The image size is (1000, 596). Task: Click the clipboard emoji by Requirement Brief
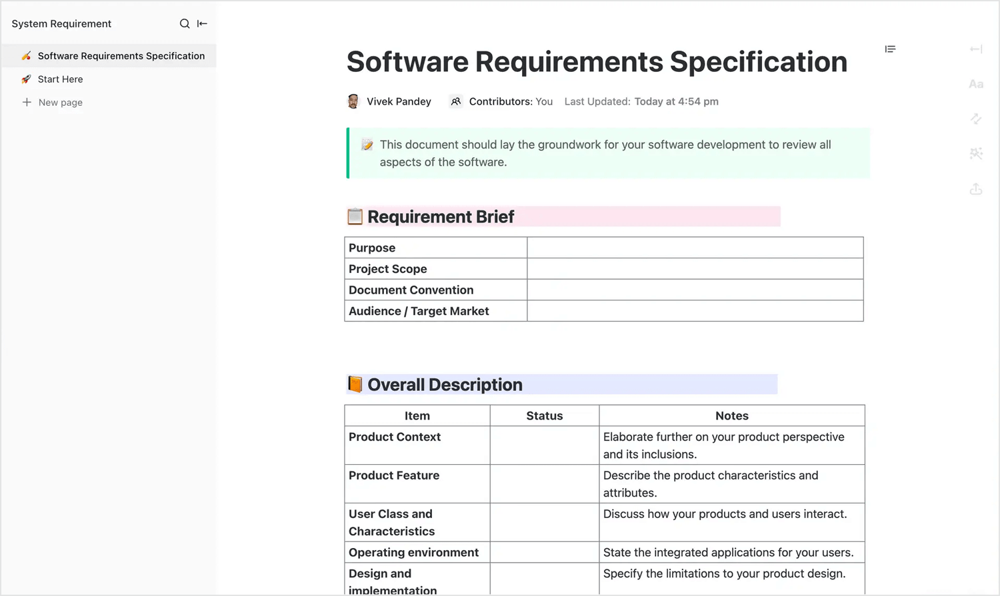click(x=355, y=216)
